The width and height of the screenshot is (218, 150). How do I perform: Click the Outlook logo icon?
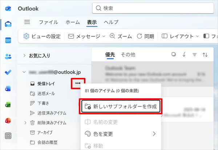click(x=8, y=8)
